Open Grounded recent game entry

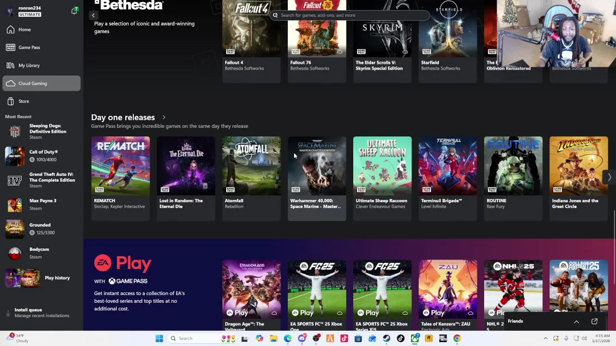[x=41, y=229]
